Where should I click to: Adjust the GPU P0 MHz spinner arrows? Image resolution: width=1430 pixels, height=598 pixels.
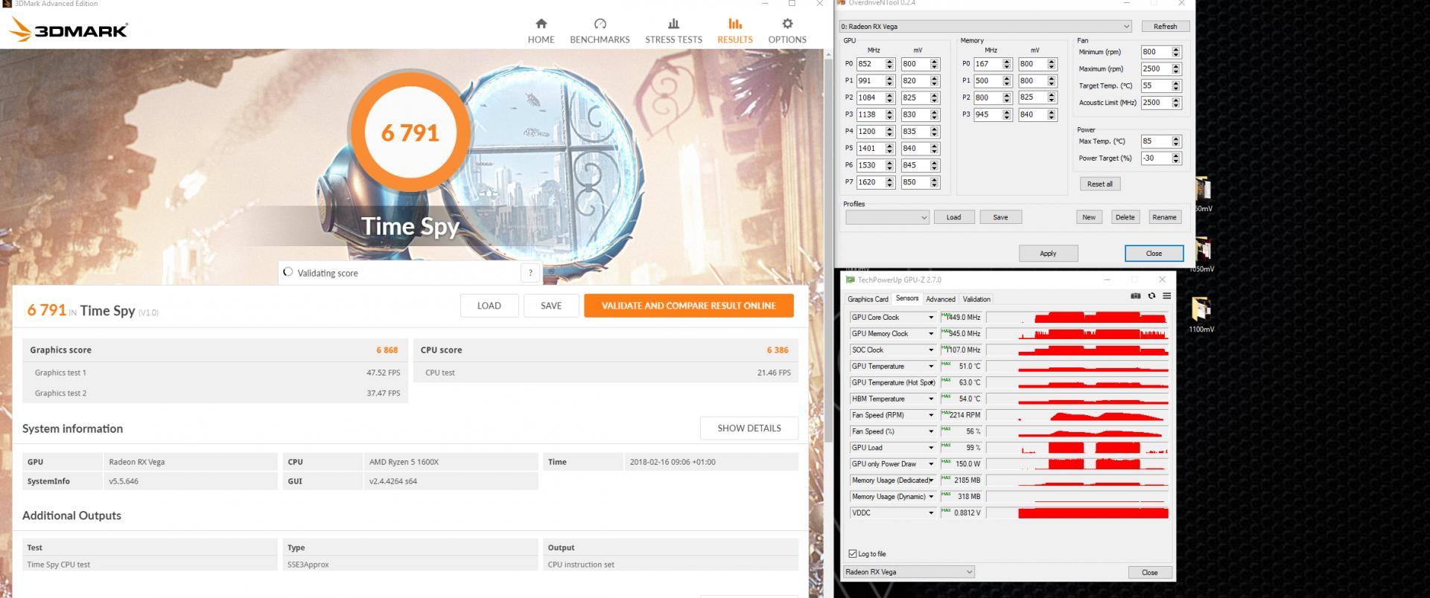pyautogui.click(x=889, y=64)
